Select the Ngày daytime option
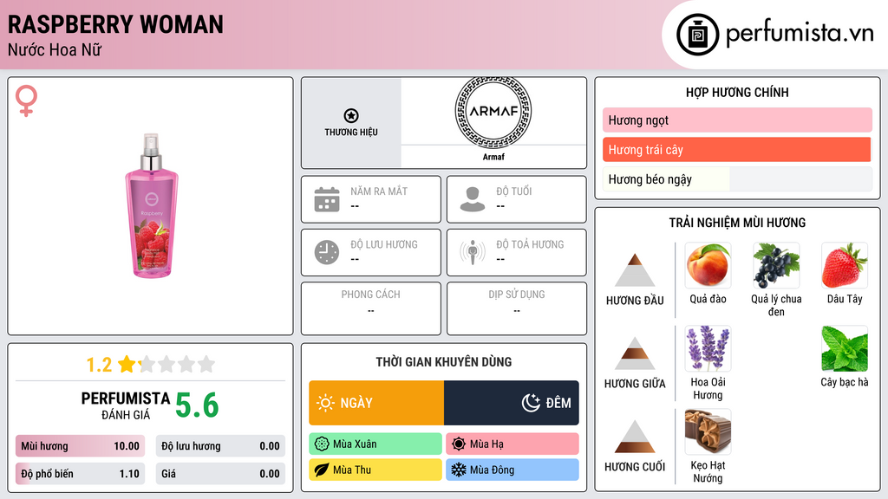The height and width of the screenshot is (499, 888). pyautogui.click(x=376, y=403)
